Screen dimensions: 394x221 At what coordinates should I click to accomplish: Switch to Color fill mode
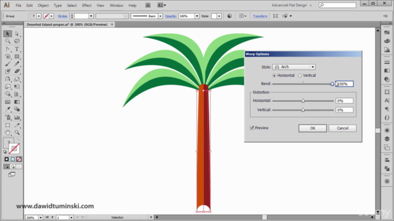7,159
